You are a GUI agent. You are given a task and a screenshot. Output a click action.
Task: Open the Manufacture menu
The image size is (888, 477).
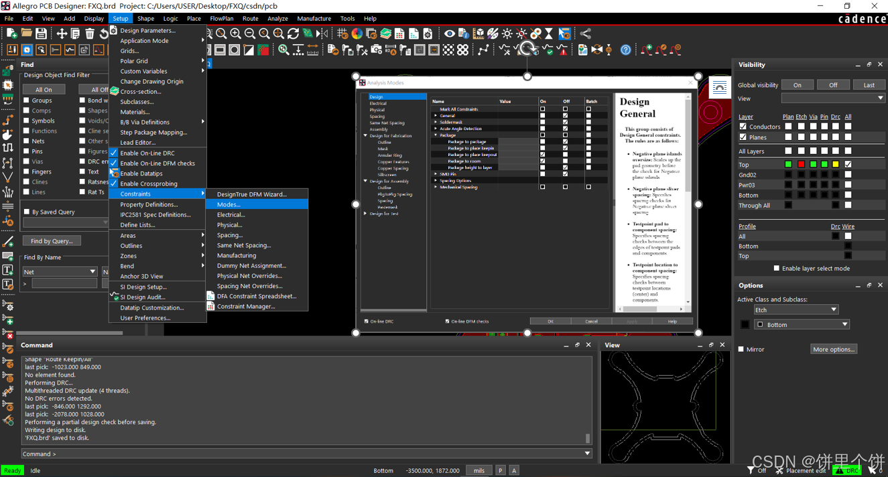[x=314, y=19]
